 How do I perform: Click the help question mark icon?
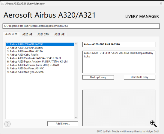pos(7,124)
